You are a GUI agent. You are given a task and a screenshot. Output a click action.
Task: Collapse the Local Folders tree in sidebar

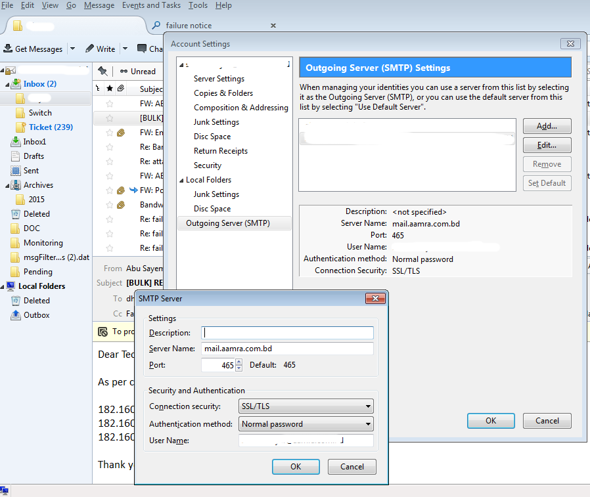pyautogui.click(x=3, y=286)
